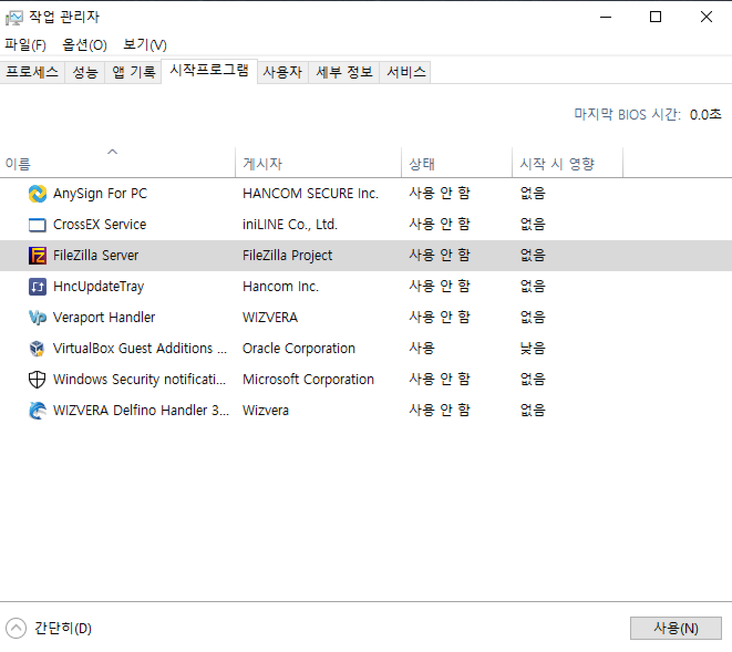
Task: Click the 낮음 startup impact value
Action: pyautogui.click(x=533, y=348)
